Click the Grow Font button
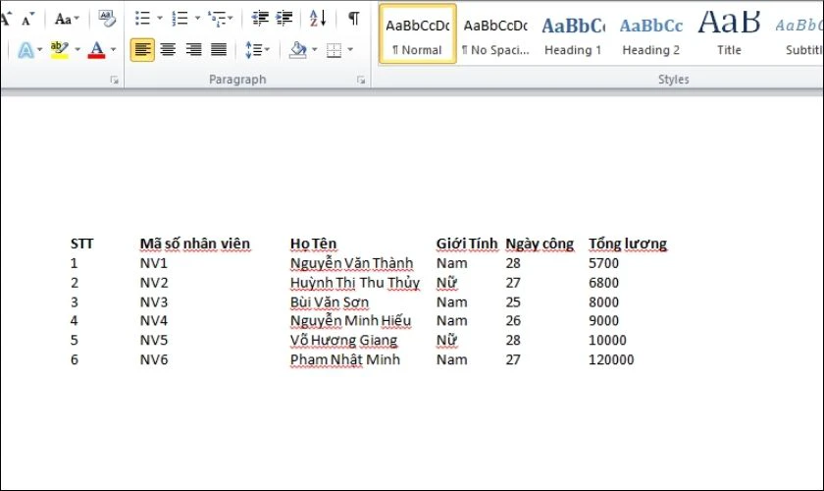This screenshot has width=824, height=491. (x=5, y=19)
